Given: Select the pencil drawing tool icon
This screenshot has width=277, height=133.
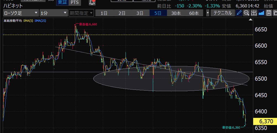Looking at the screenshot, I should pos(239,13).
